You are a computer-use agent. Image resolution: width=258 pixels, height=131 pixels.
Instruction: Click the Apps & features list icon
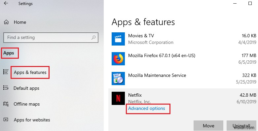[x=6, y=72]
